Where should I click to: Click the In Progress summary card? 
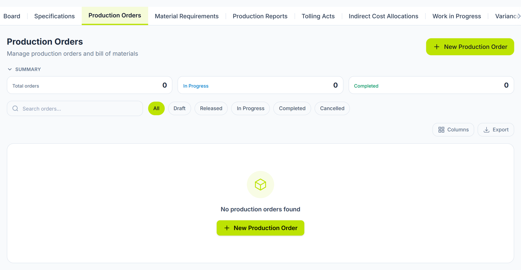click(x=260, y=85)
